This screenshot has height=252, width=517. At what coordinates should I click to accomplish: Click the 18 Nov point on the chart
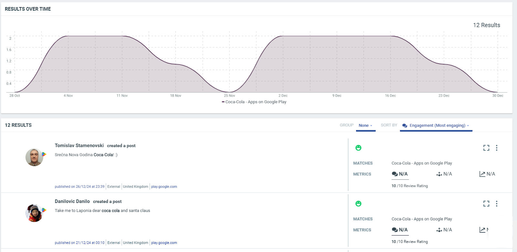point(176,64)
